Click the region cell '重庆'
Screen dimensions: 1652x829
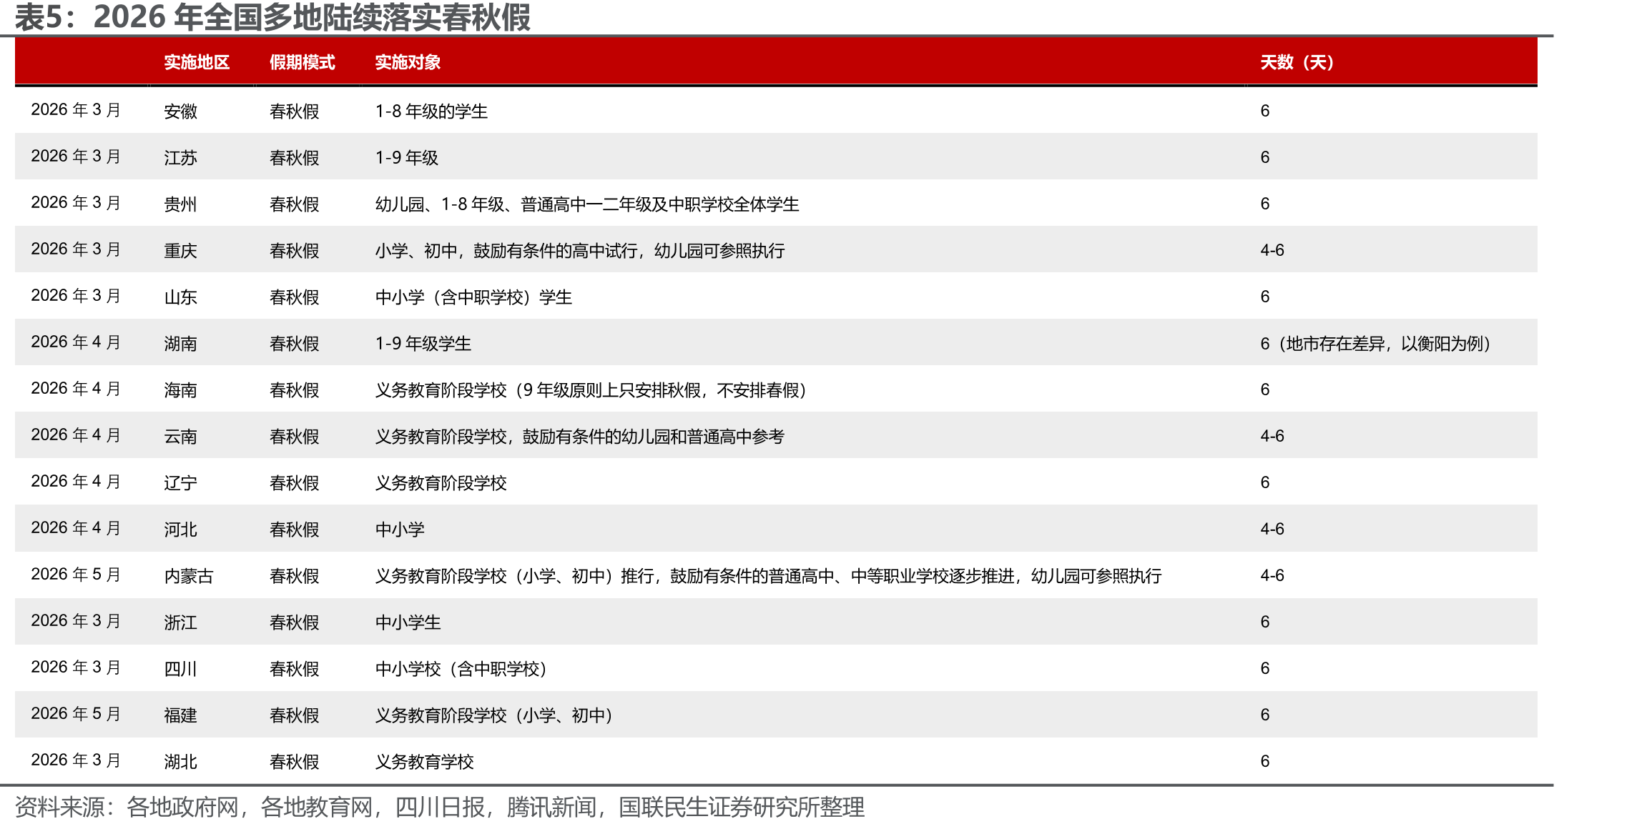pyautogui.click(x=180, y=250)
